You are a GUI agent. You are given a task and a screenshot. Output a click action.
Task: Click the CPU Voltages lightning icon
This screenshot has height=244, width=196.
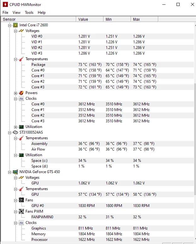click(21, 31)
